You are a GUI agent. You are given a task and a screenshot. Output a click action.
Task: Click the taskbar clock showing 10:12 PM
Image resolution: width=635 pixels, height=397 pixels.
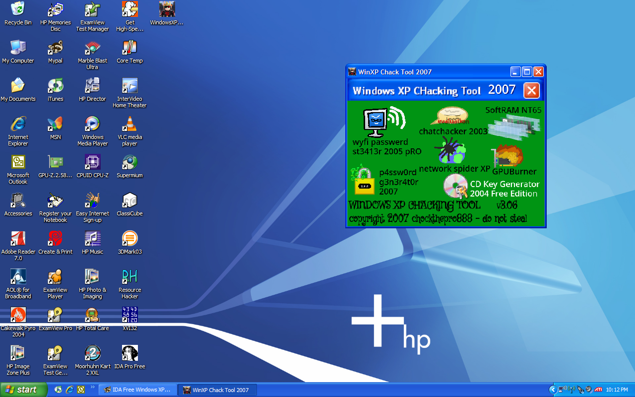[x=617, y=390]
